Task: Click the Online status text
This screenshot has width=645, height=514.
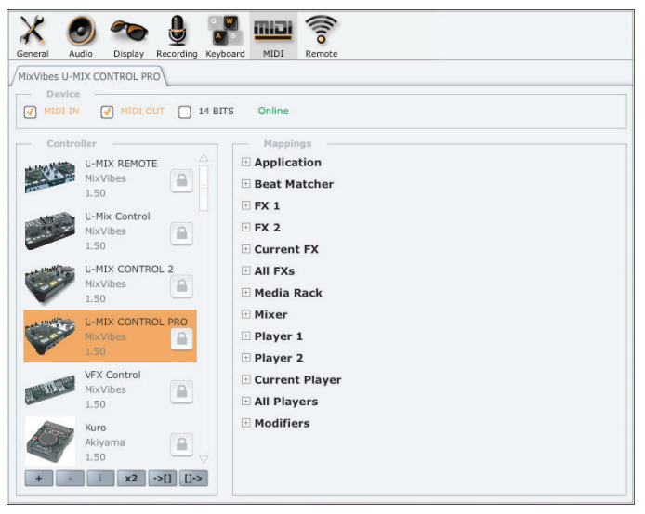Action: coord(273,111)
